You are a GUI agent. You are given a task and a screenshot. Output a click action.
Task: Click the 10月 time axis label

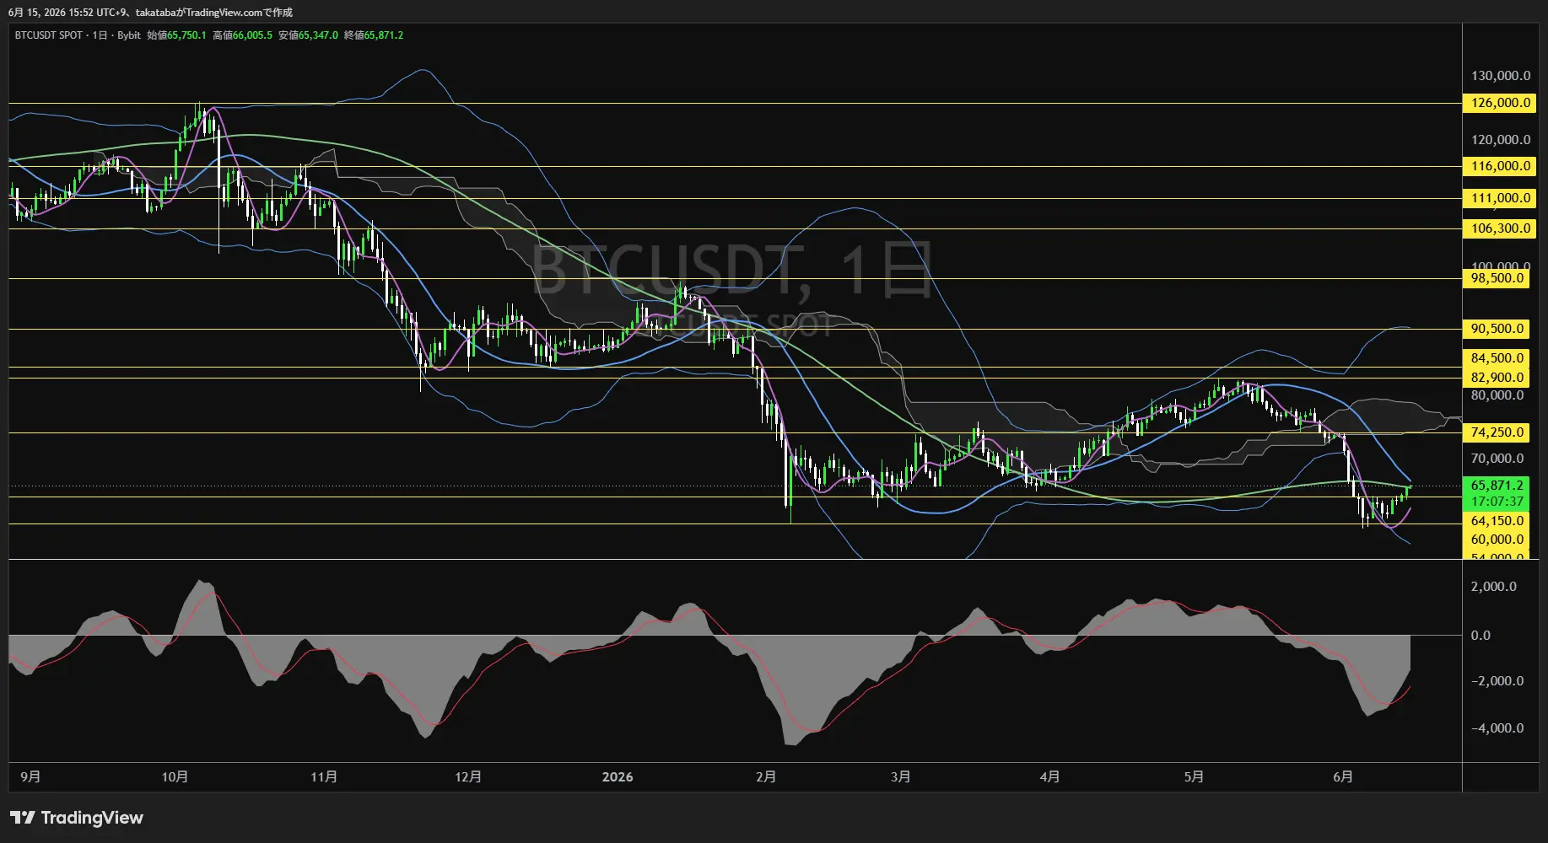coord(175,777)
